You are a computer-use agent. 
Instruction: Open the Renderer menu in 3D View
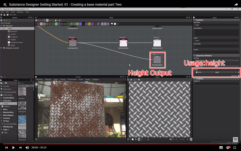pos(95,80)
